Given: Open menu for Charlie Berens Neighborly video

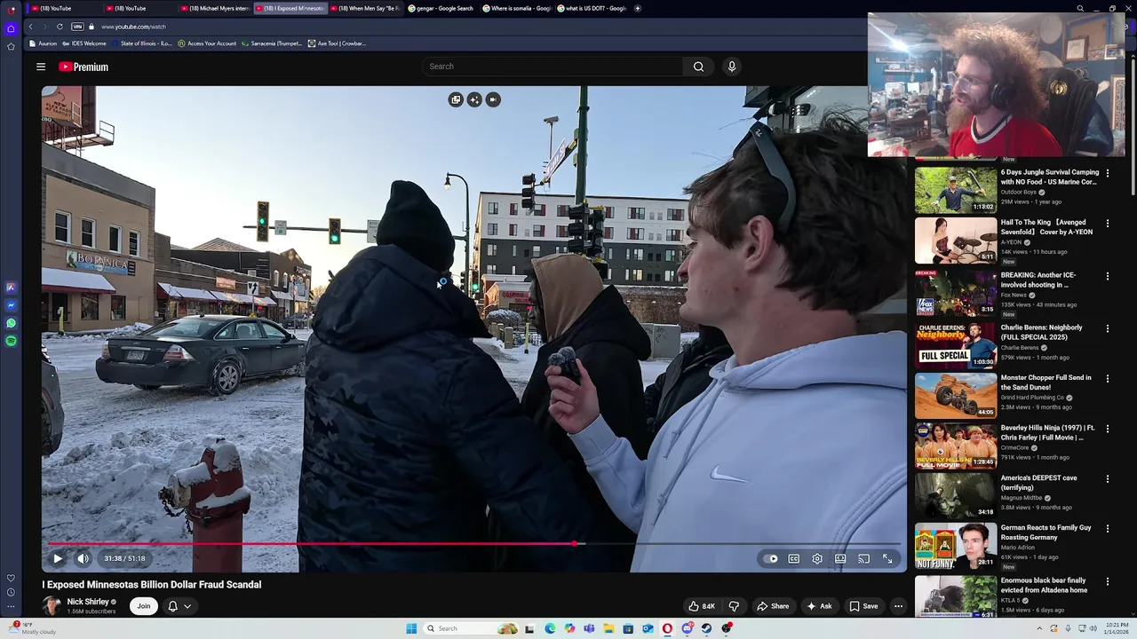Looking at the screenshot, I should tap(1107, 328).
